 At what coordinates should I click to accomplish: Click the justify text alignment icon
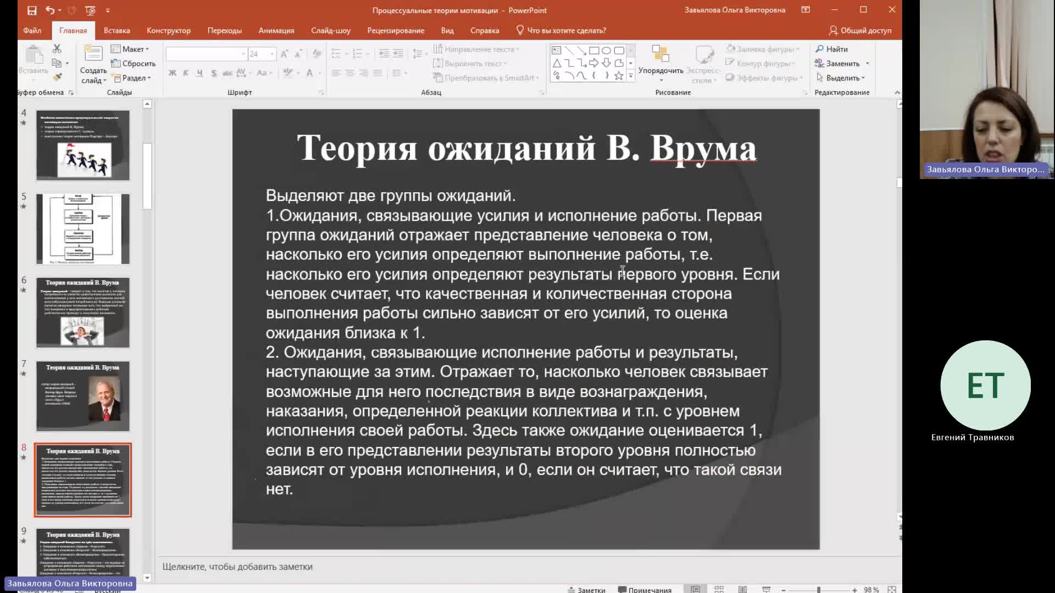tap(377, 72)
